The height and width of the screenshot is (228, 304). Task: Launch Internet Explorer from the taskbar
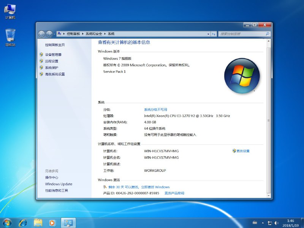[23, 223]
